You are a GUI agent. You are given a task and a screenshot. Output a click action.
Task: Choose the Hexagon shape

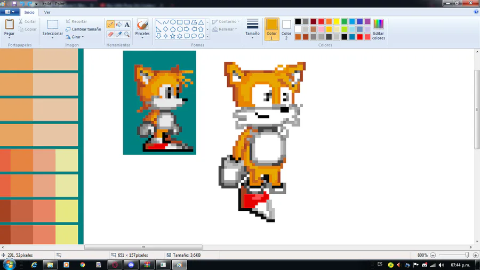(180, 29)
